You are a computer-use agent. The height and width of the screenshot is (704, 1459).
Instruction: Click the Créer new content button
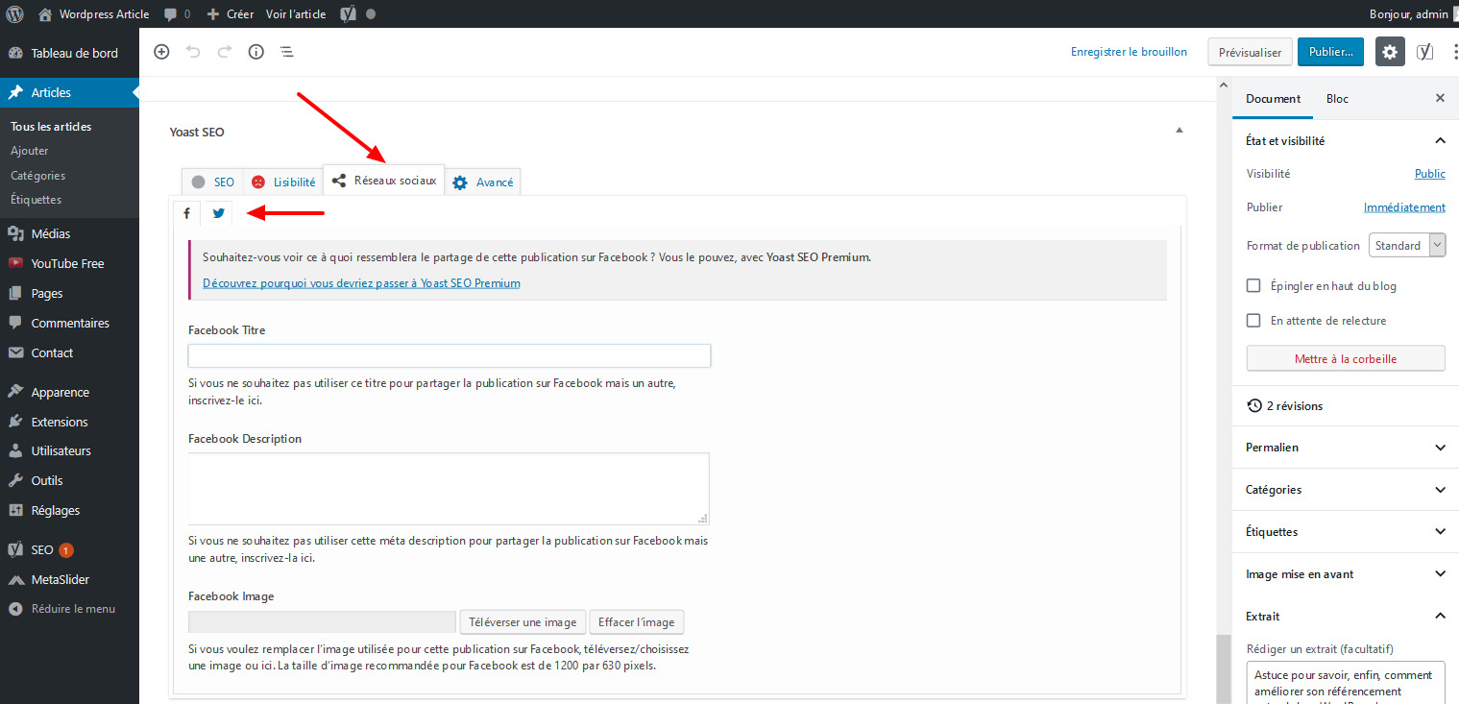tap(231, 14)
